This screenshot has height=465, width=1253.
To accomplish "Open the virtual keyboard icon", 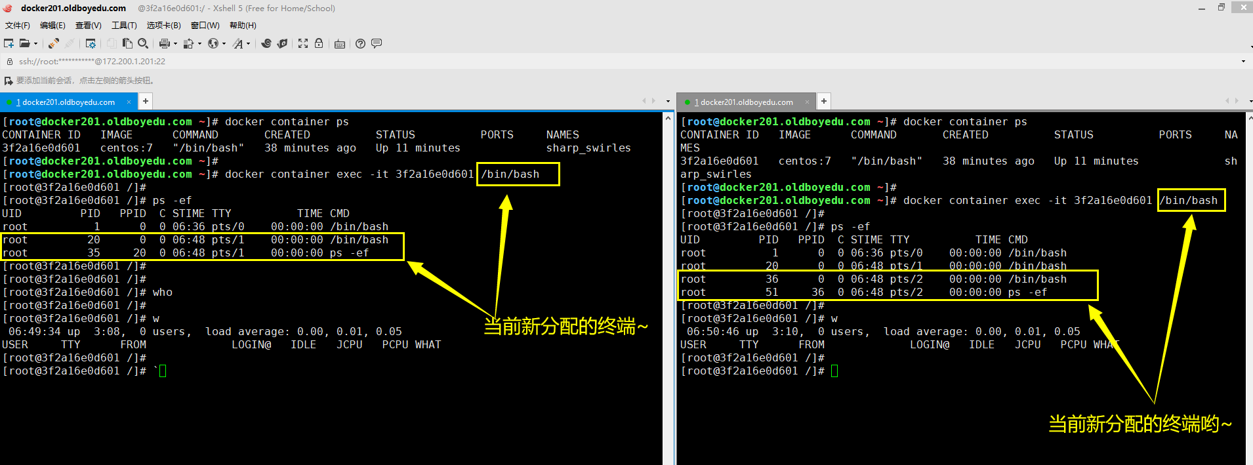I will pos(340,44).
